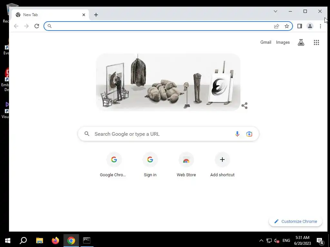Click Customize Chrome button
Screen dimensions: 330x247
296,221
